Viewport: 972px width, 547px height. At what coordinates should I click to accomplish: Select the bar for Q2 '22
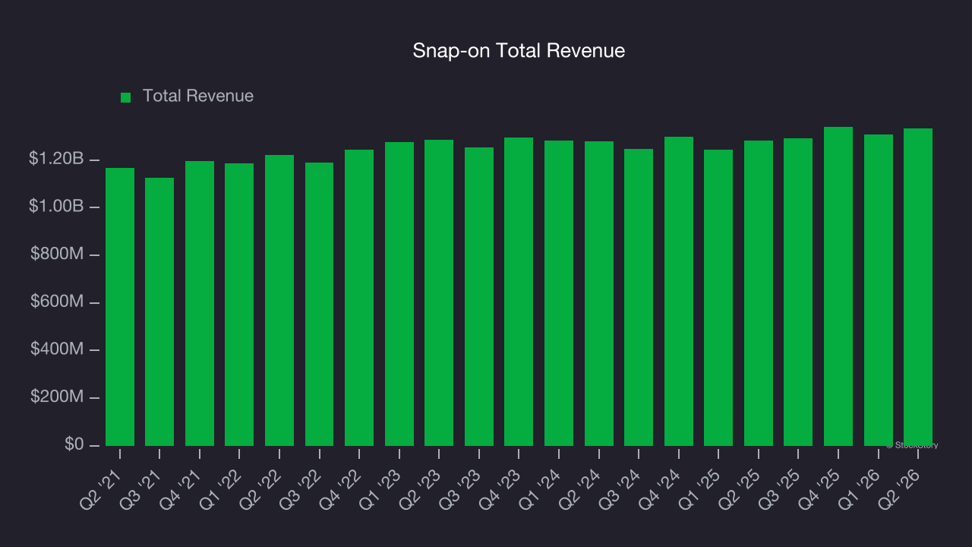(x=279, y=300)
